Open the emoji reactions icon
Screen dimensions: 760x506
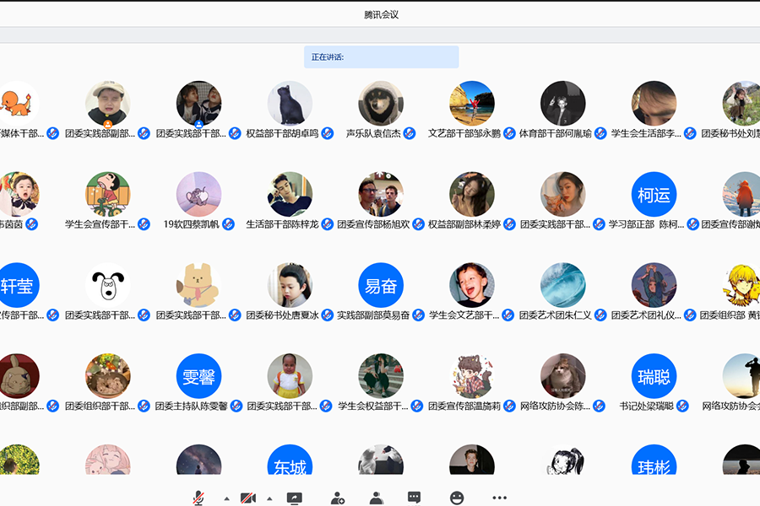457,498
